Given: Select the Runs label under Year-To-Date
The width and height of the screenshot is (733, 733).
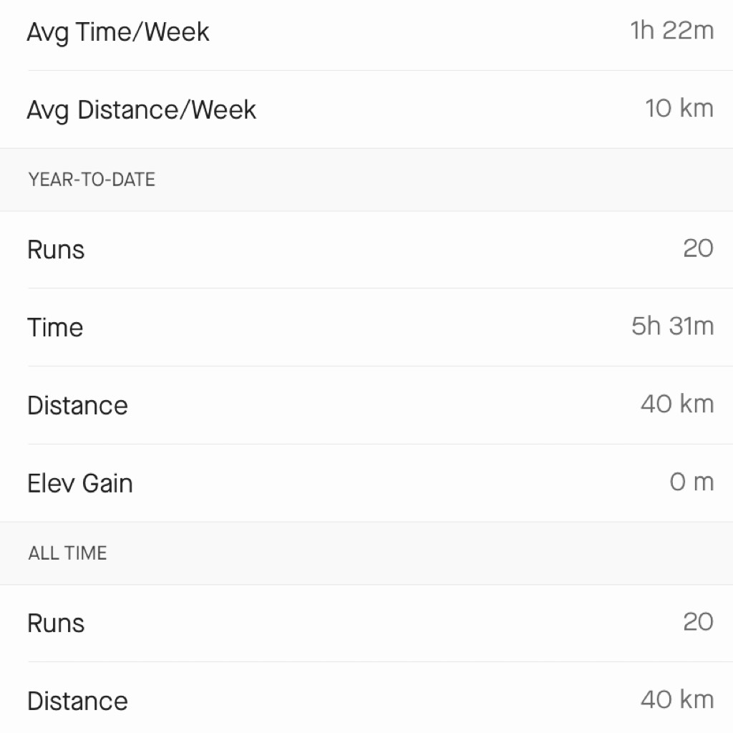Looking at the screenshot, I should pos(56,249).
